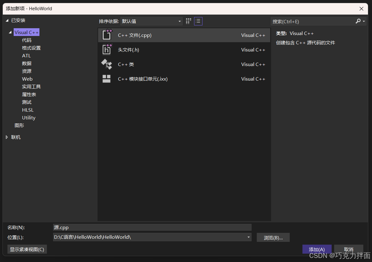Click the C++ 类 class icon
The width and height of the screenshot is (372, 262).
click(107, 64)
